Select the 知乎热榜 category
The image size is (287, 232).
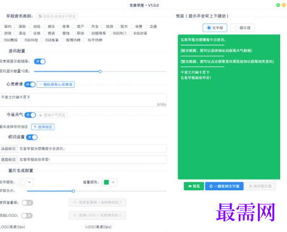pyautogui.click(x=92, y=40)
